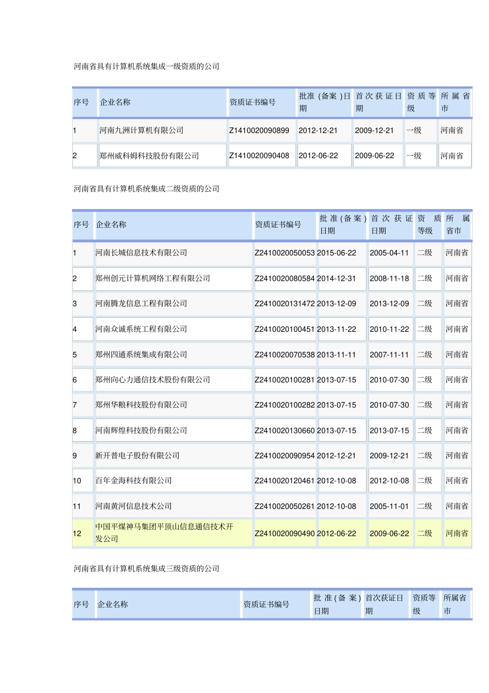The height and width of the screenshot is (693, 489).
Task: Select certificate number Z2410020100282
Action: [x=285, y=405]
